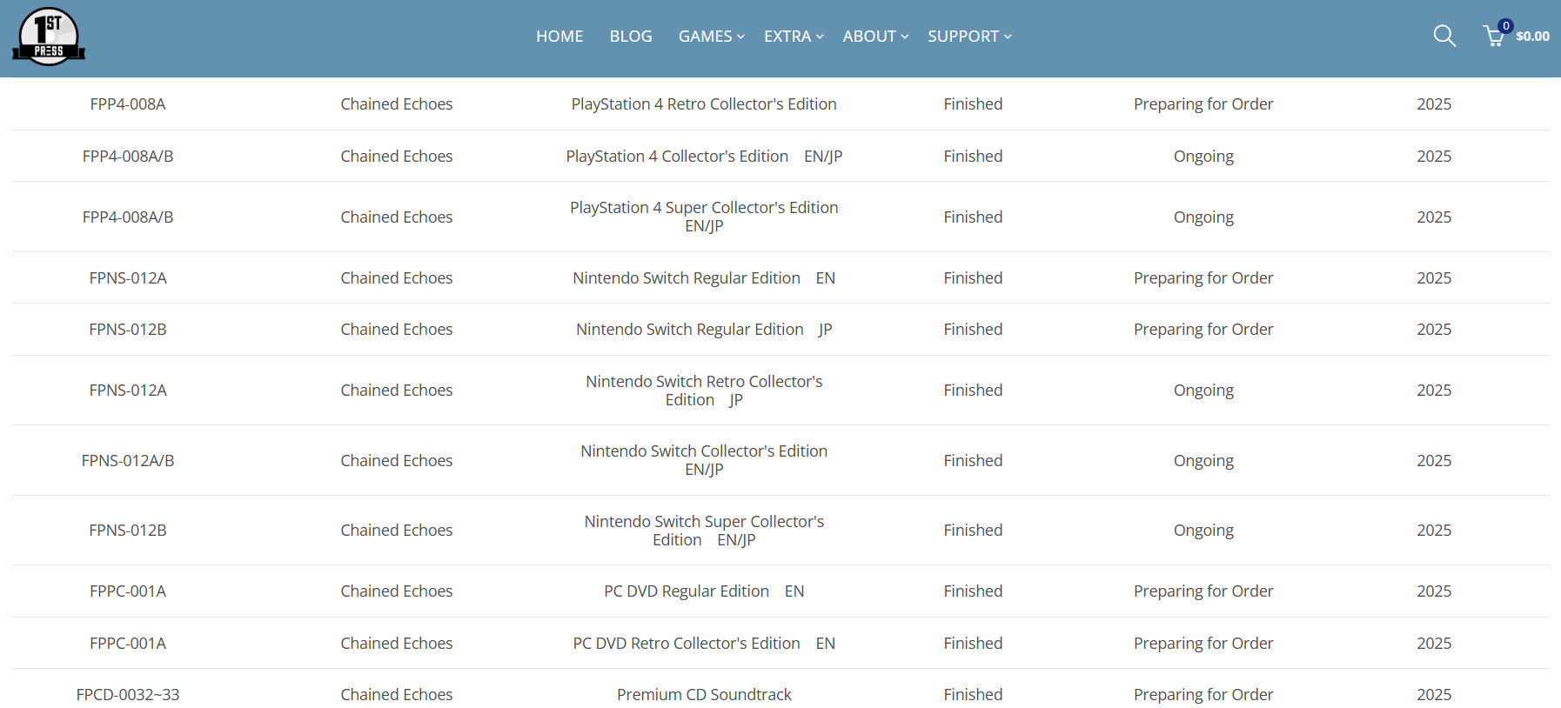Screen dimensions: 1561x708
Task: Click Ongoing status in PS4 Collector's Edition row
Action: pos(1203,157)
